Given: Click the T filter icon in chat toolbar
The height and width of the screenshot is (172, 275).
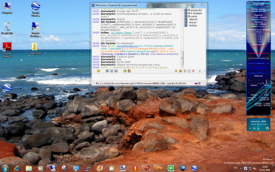Looking at the screenshot, I should 185,71.
